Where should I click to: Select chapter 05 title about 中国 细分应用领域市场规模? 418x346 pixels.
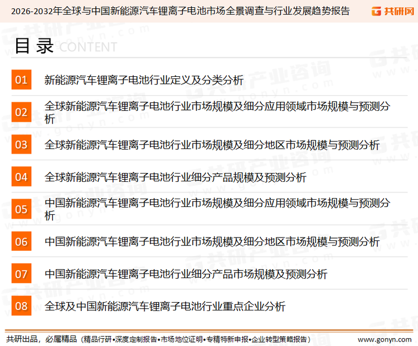click(x=217, y=209)
